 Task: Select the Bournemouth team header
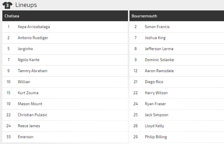pyautogui.click(x=177, y=16)
